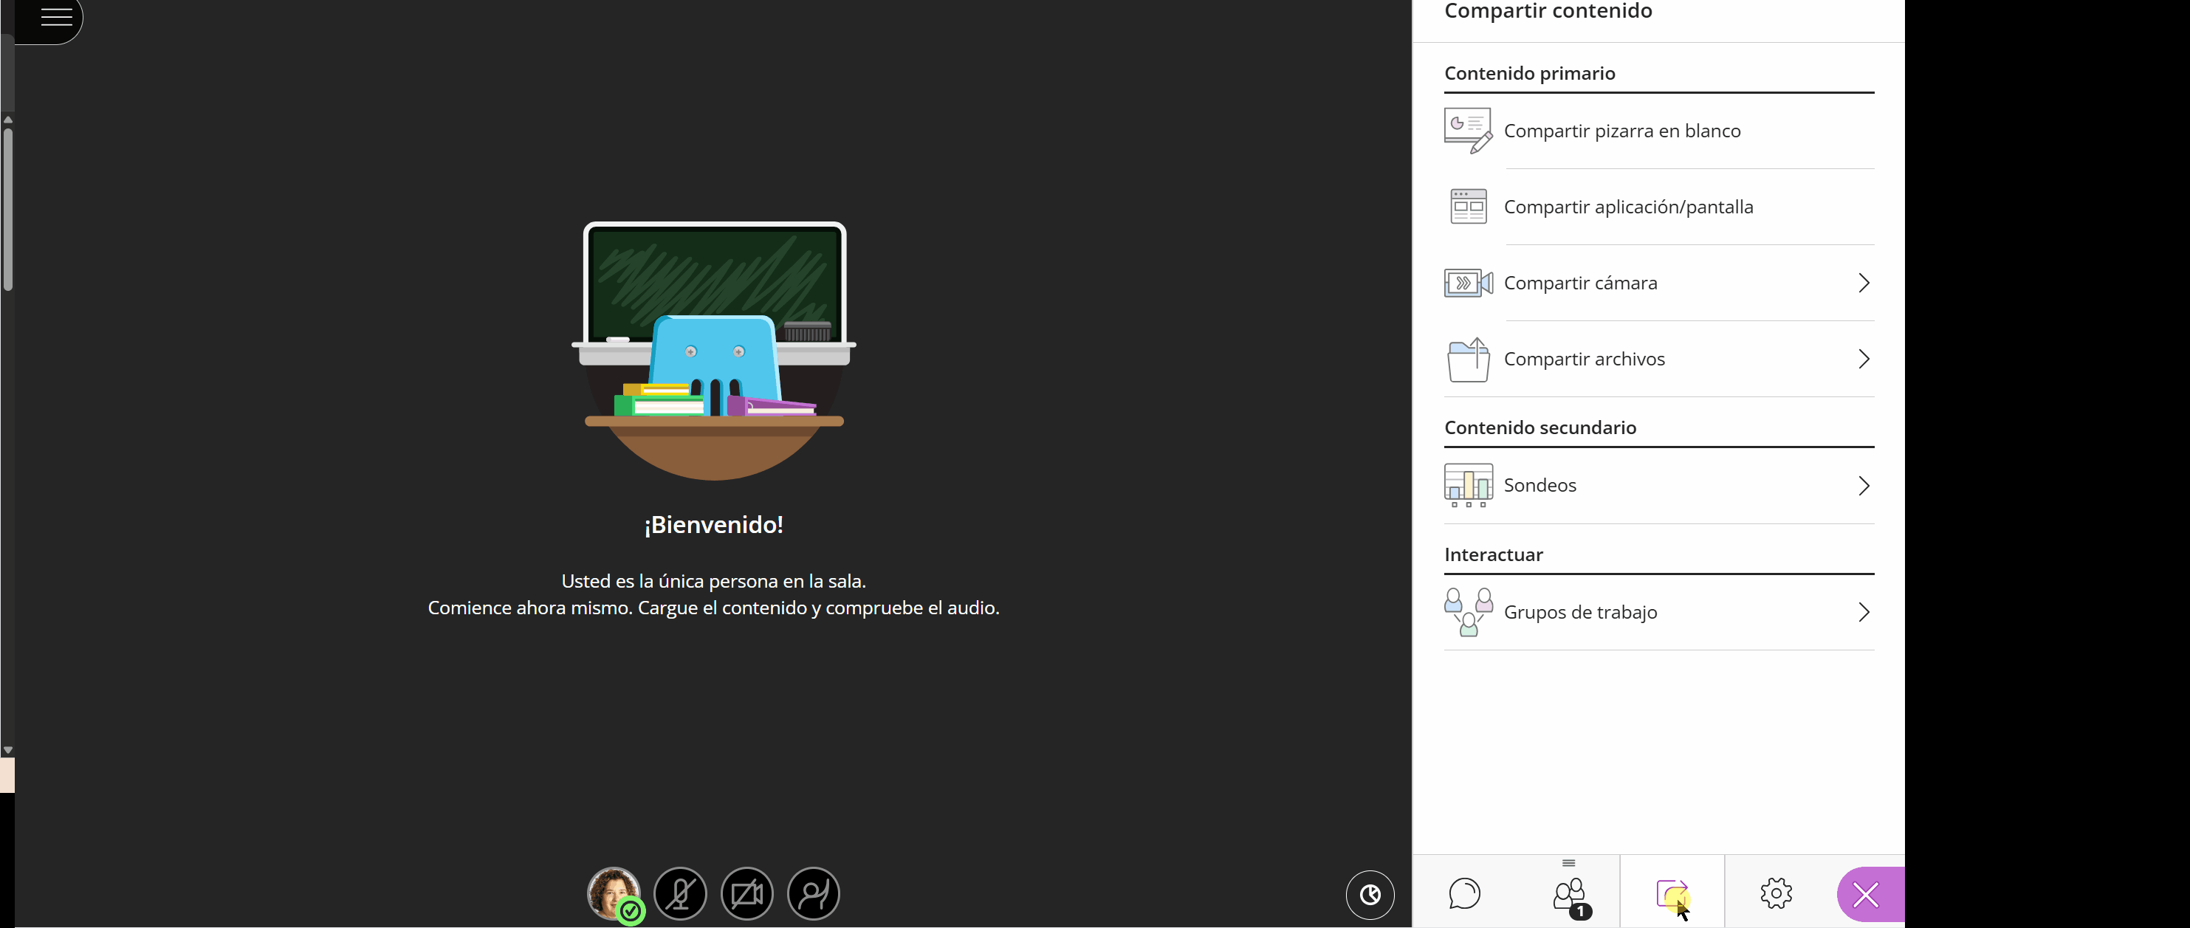Screen dimensions: 2190x928
Task: Click the Contenido secundario heading
Action: [x=1539, y=427]
